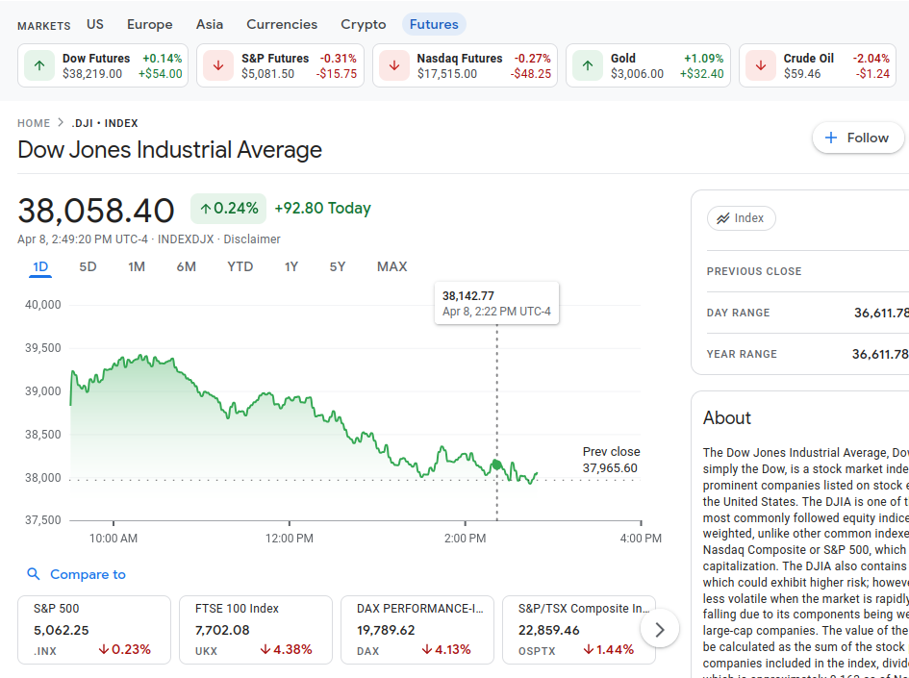The height and width of the screenshot is (678, 909).
Task: Click the Prev close 37,965.60 label
Action: [611, 460]
